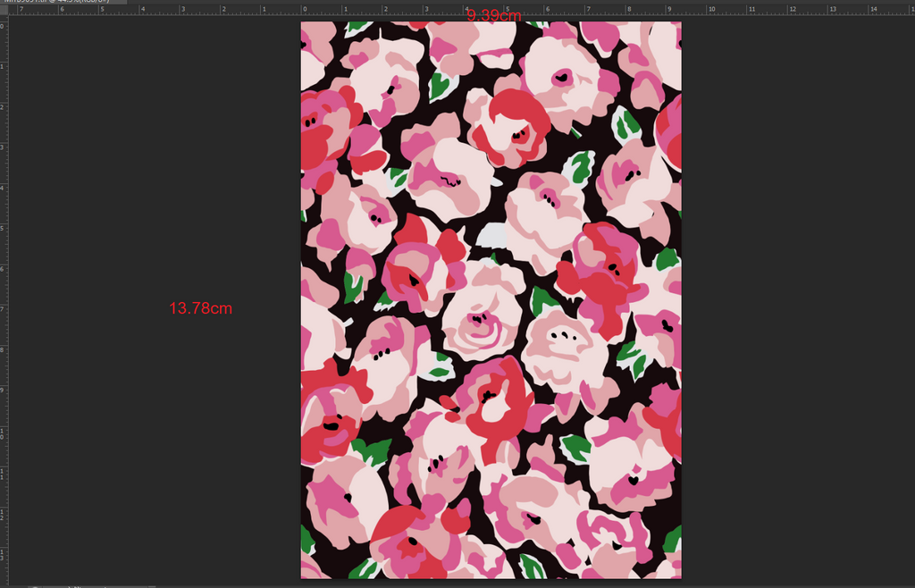Screen dimensions: 915x588
Task: Select the red 9.39cm width label
Action: [x=494, y=16]
